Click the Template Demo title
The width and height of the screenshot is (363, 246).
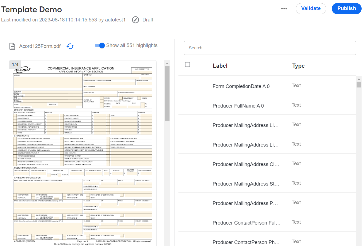pyautogui.click(x=32, y=9)
